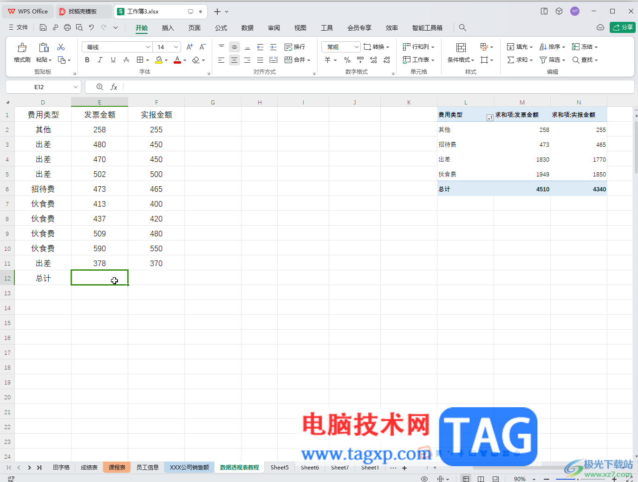Image resolution: width=638 pixels, height=482 pixels.
Task: Click the zoom slider handle in status bar
Action: (x=578, y=479)
